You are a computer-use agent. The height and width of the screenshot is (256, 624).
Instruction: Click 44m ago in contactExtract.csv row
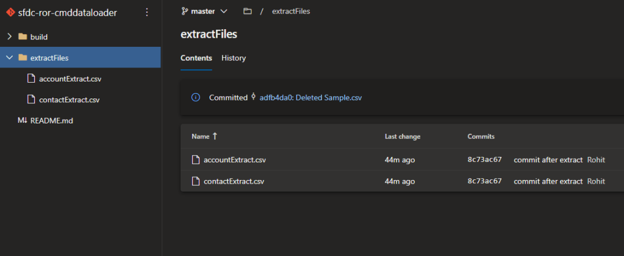400,181
